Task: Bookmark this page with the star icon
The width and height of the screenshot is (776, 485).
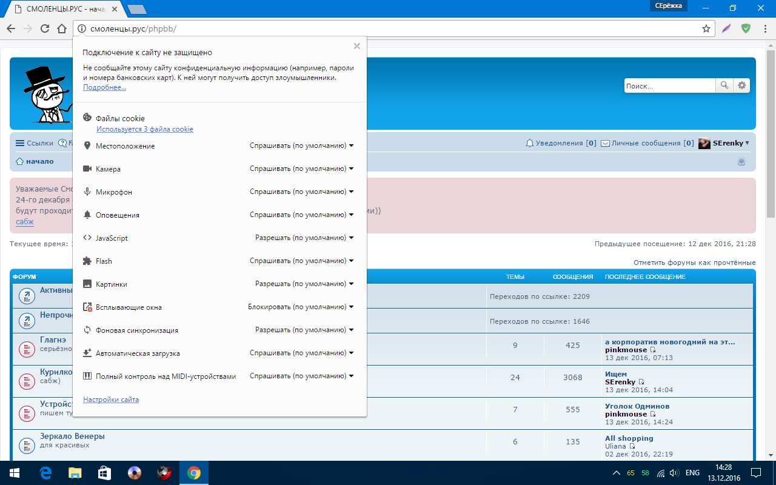Action: click(706, 28)
